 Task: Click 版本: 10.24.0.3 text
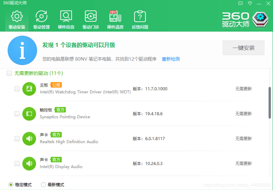pyautogui.click(x=148, y=164)
